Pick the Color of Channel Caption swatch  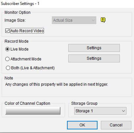[33, 111]
